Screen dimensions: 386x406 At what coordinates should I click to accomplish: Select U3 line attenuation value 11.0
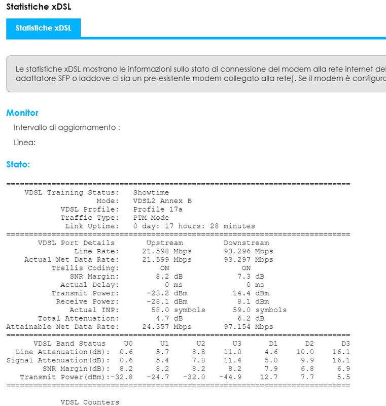(233, 352)
